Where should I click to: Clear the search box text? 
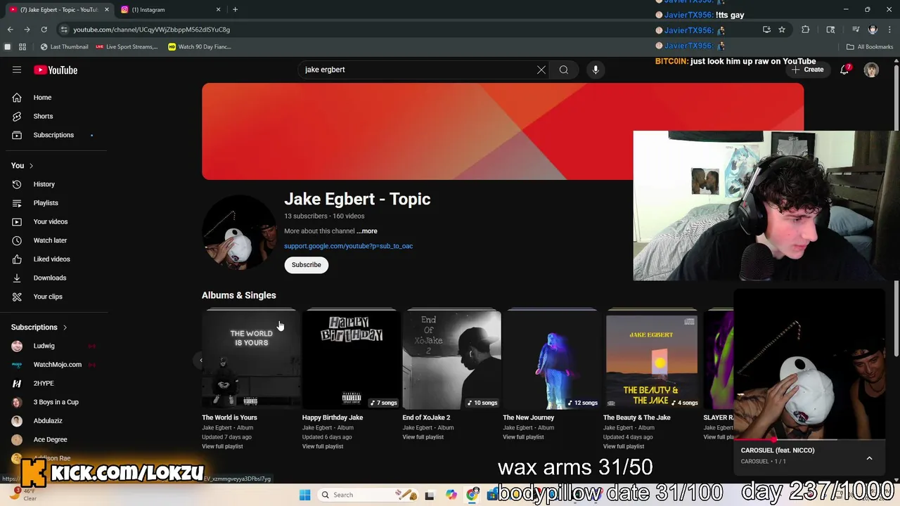click(x=541, y=70)
